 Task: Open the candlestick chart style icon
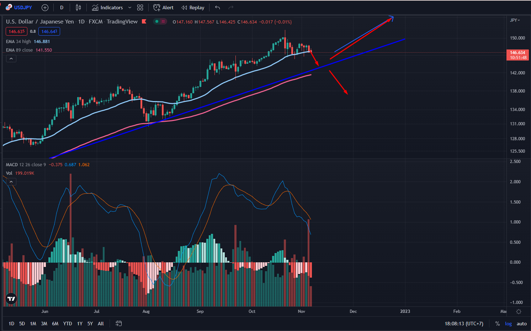(78, 7)
